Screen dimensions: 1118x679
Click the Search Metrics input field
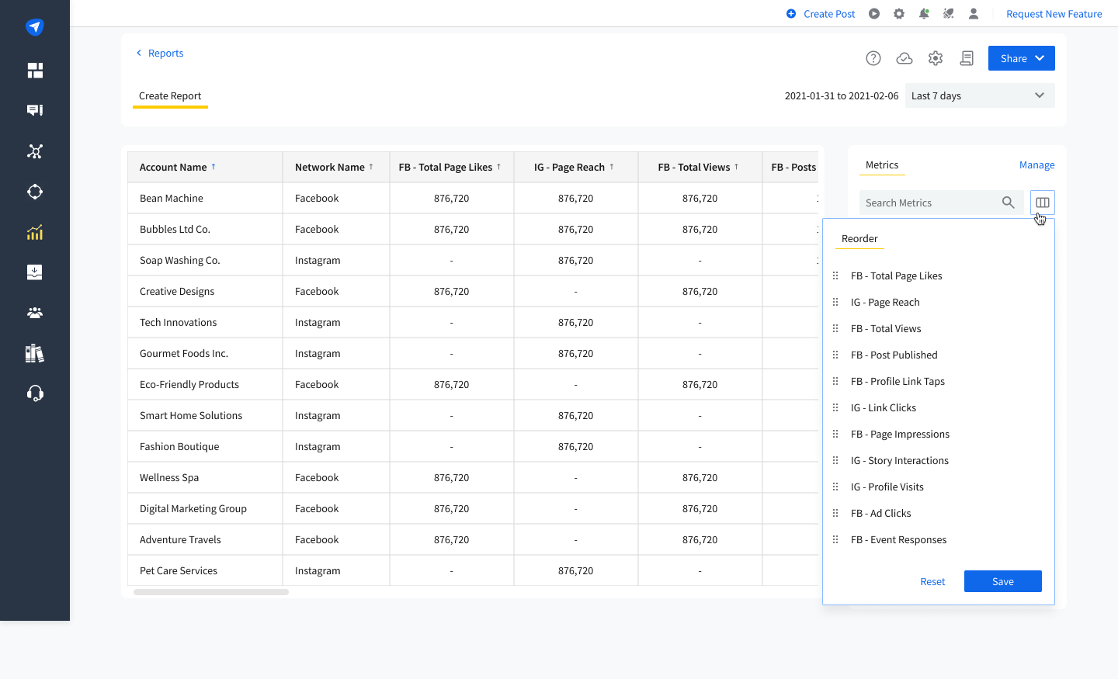[930, 203]
